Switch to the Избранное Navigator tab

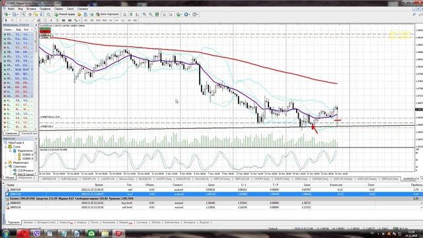pyautogui.click(x=25, y=178)
